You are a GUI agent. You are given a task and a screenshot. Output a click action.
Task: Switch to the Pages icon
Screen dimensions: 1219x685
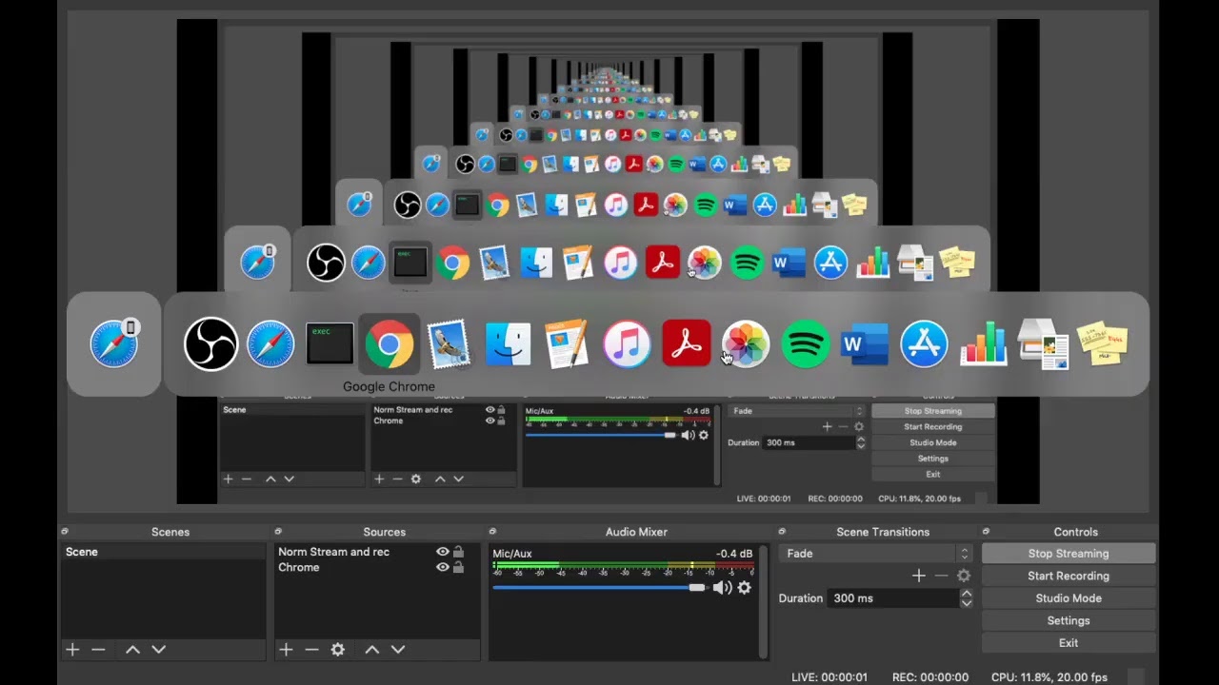pos(568,343)
